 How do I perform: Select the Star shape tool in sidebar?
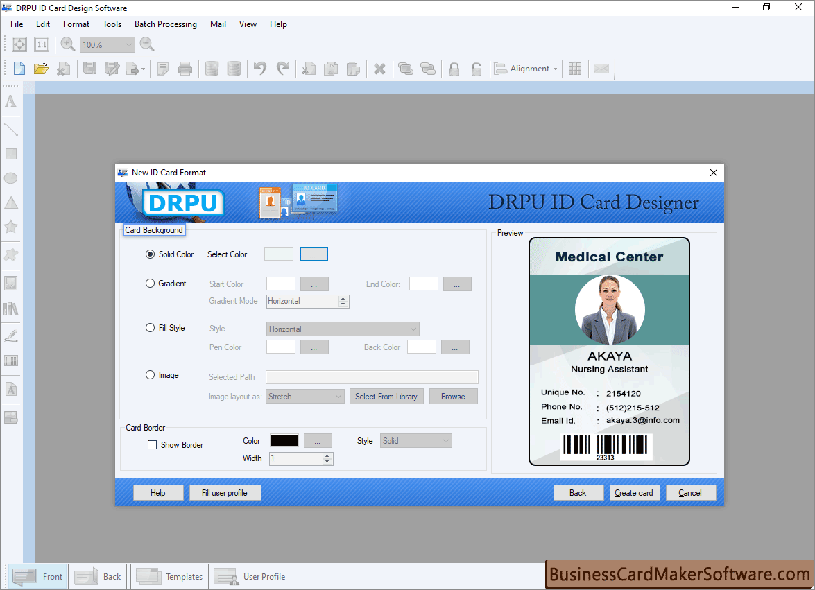point(11,227)
